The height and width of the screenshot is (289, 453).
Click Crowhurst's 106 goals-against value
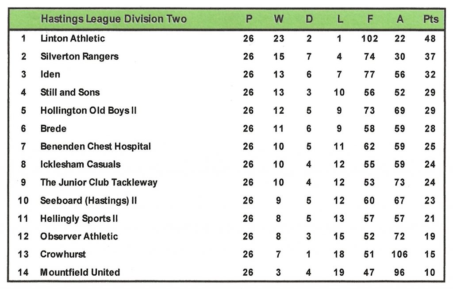click(400, 254)
